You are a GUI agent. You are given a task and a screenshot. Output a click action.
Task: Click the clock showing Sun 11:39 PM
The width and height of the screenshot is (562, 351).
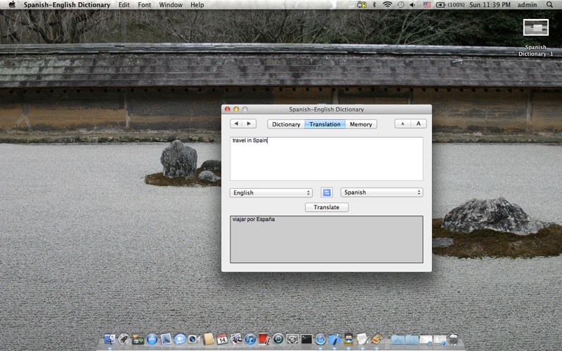[490, 5]
